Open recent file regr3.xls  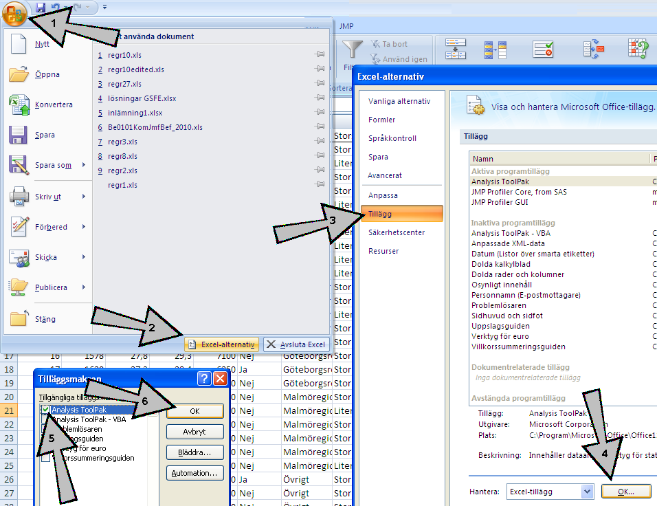[x=122, y=142]
